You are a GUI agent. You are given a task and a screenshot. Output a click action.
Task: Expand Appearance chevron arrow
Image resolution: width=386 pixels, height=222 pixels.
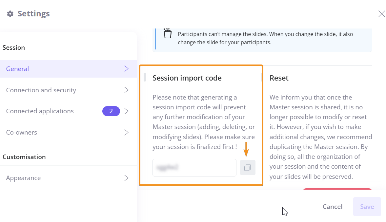[x=126, y=178]
